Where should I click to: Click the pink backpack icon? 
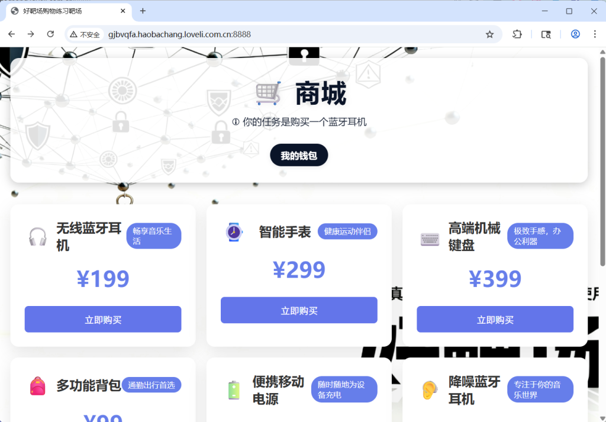click(x=38, y=386)
